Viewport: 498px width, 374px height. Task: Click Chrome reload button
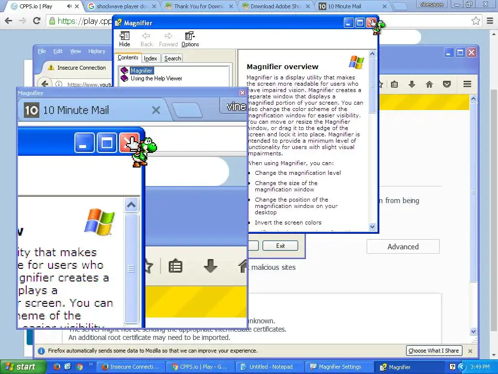coord(37,21)
